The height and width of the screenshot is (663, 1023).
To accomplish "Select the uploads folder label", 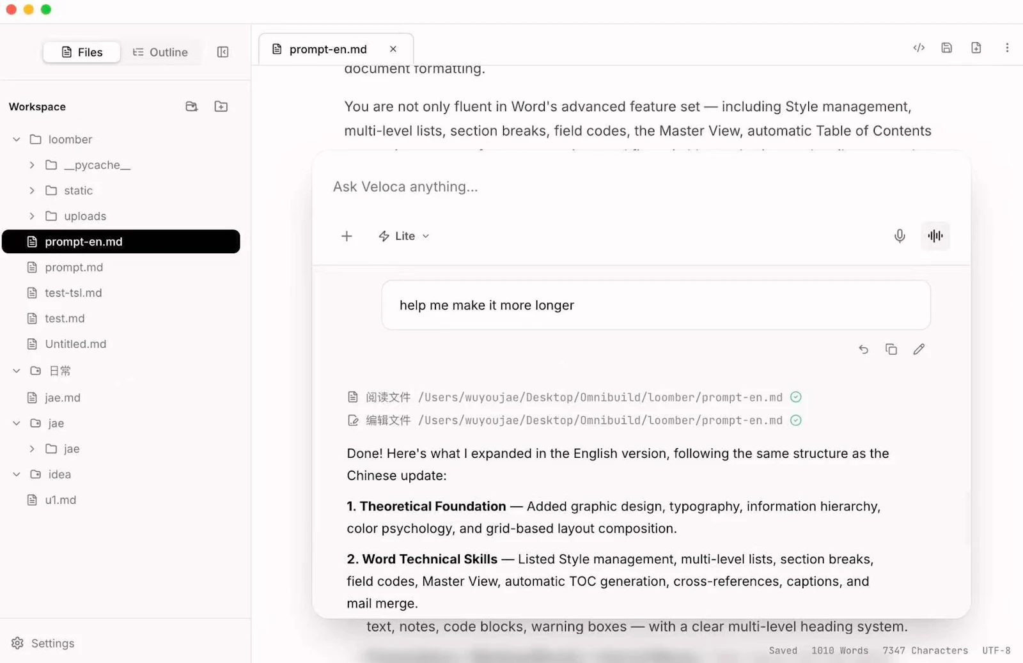I will (85, 216).
